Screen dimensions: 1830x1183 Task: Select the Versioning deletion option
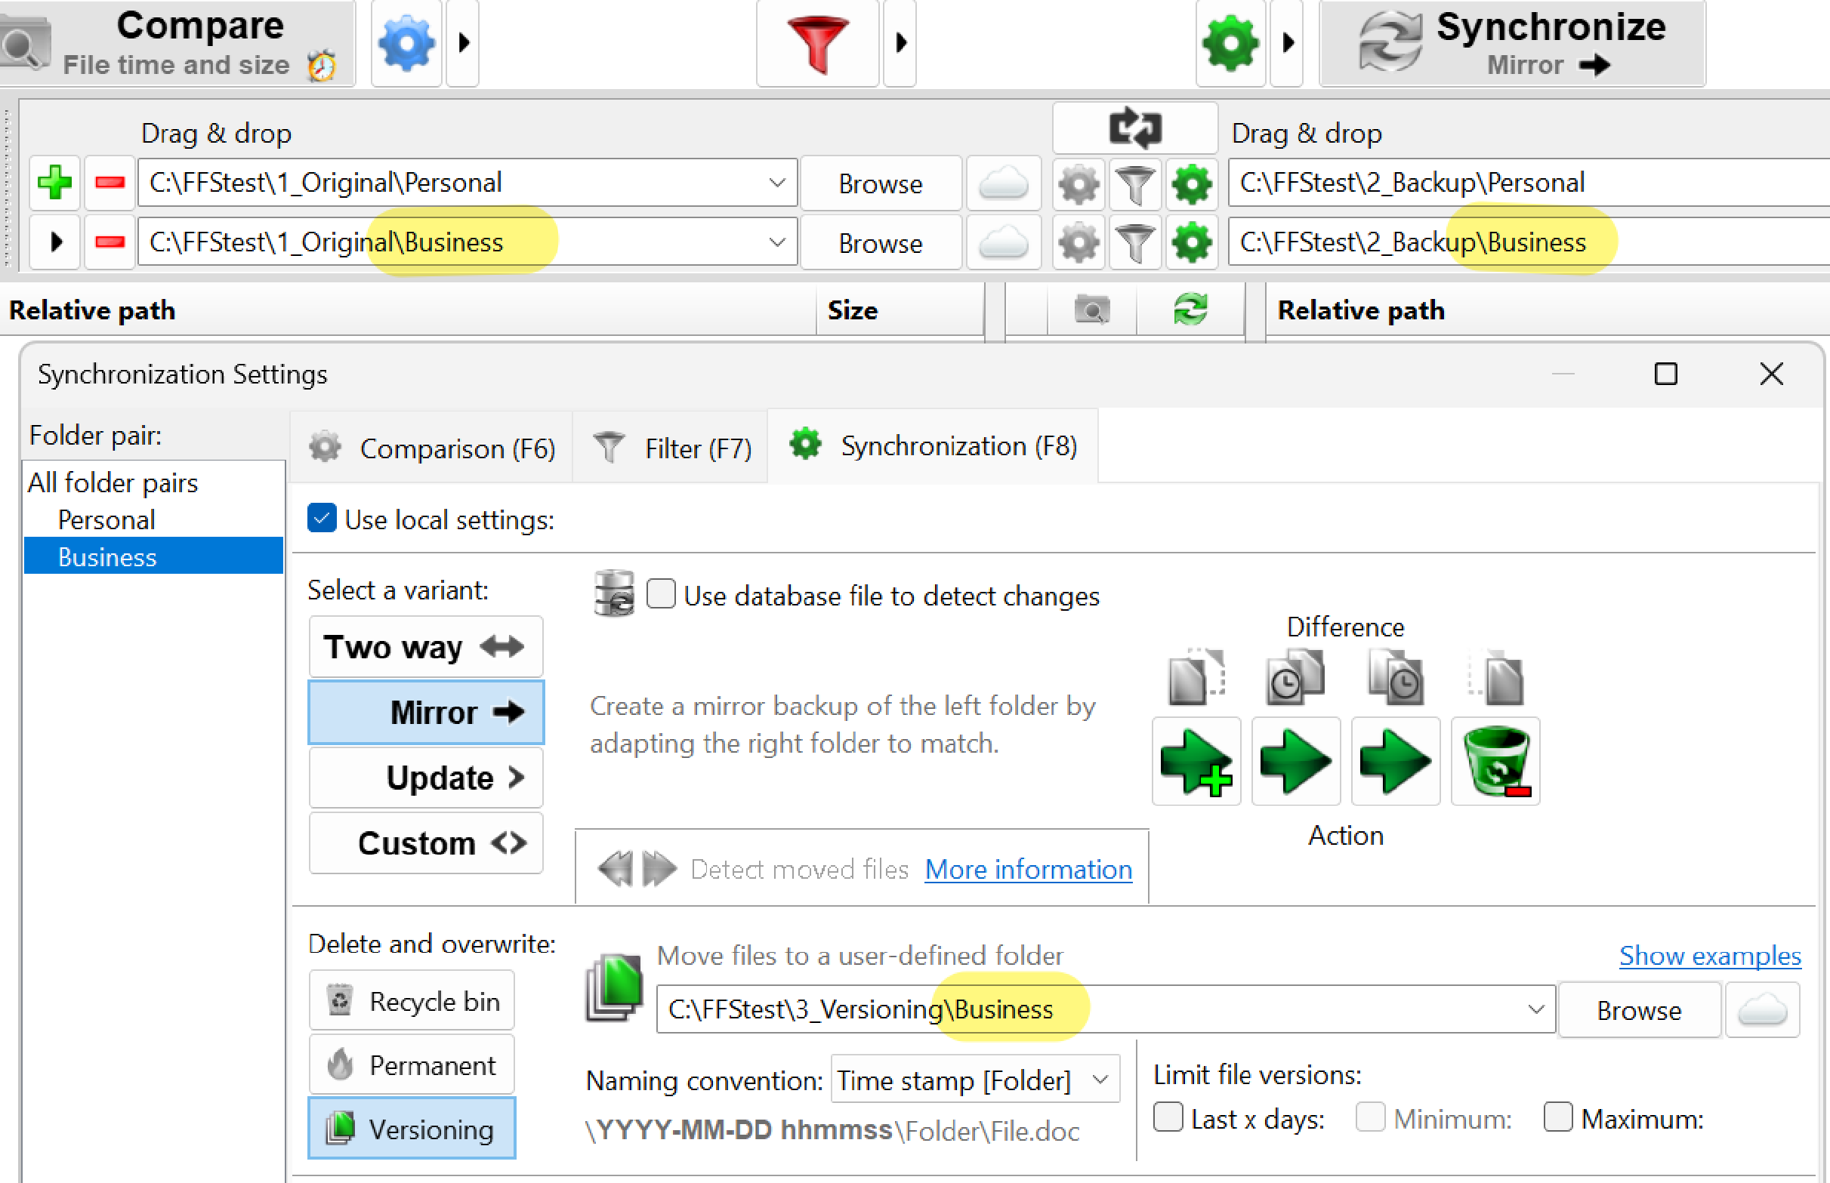tap(412, 1129)
